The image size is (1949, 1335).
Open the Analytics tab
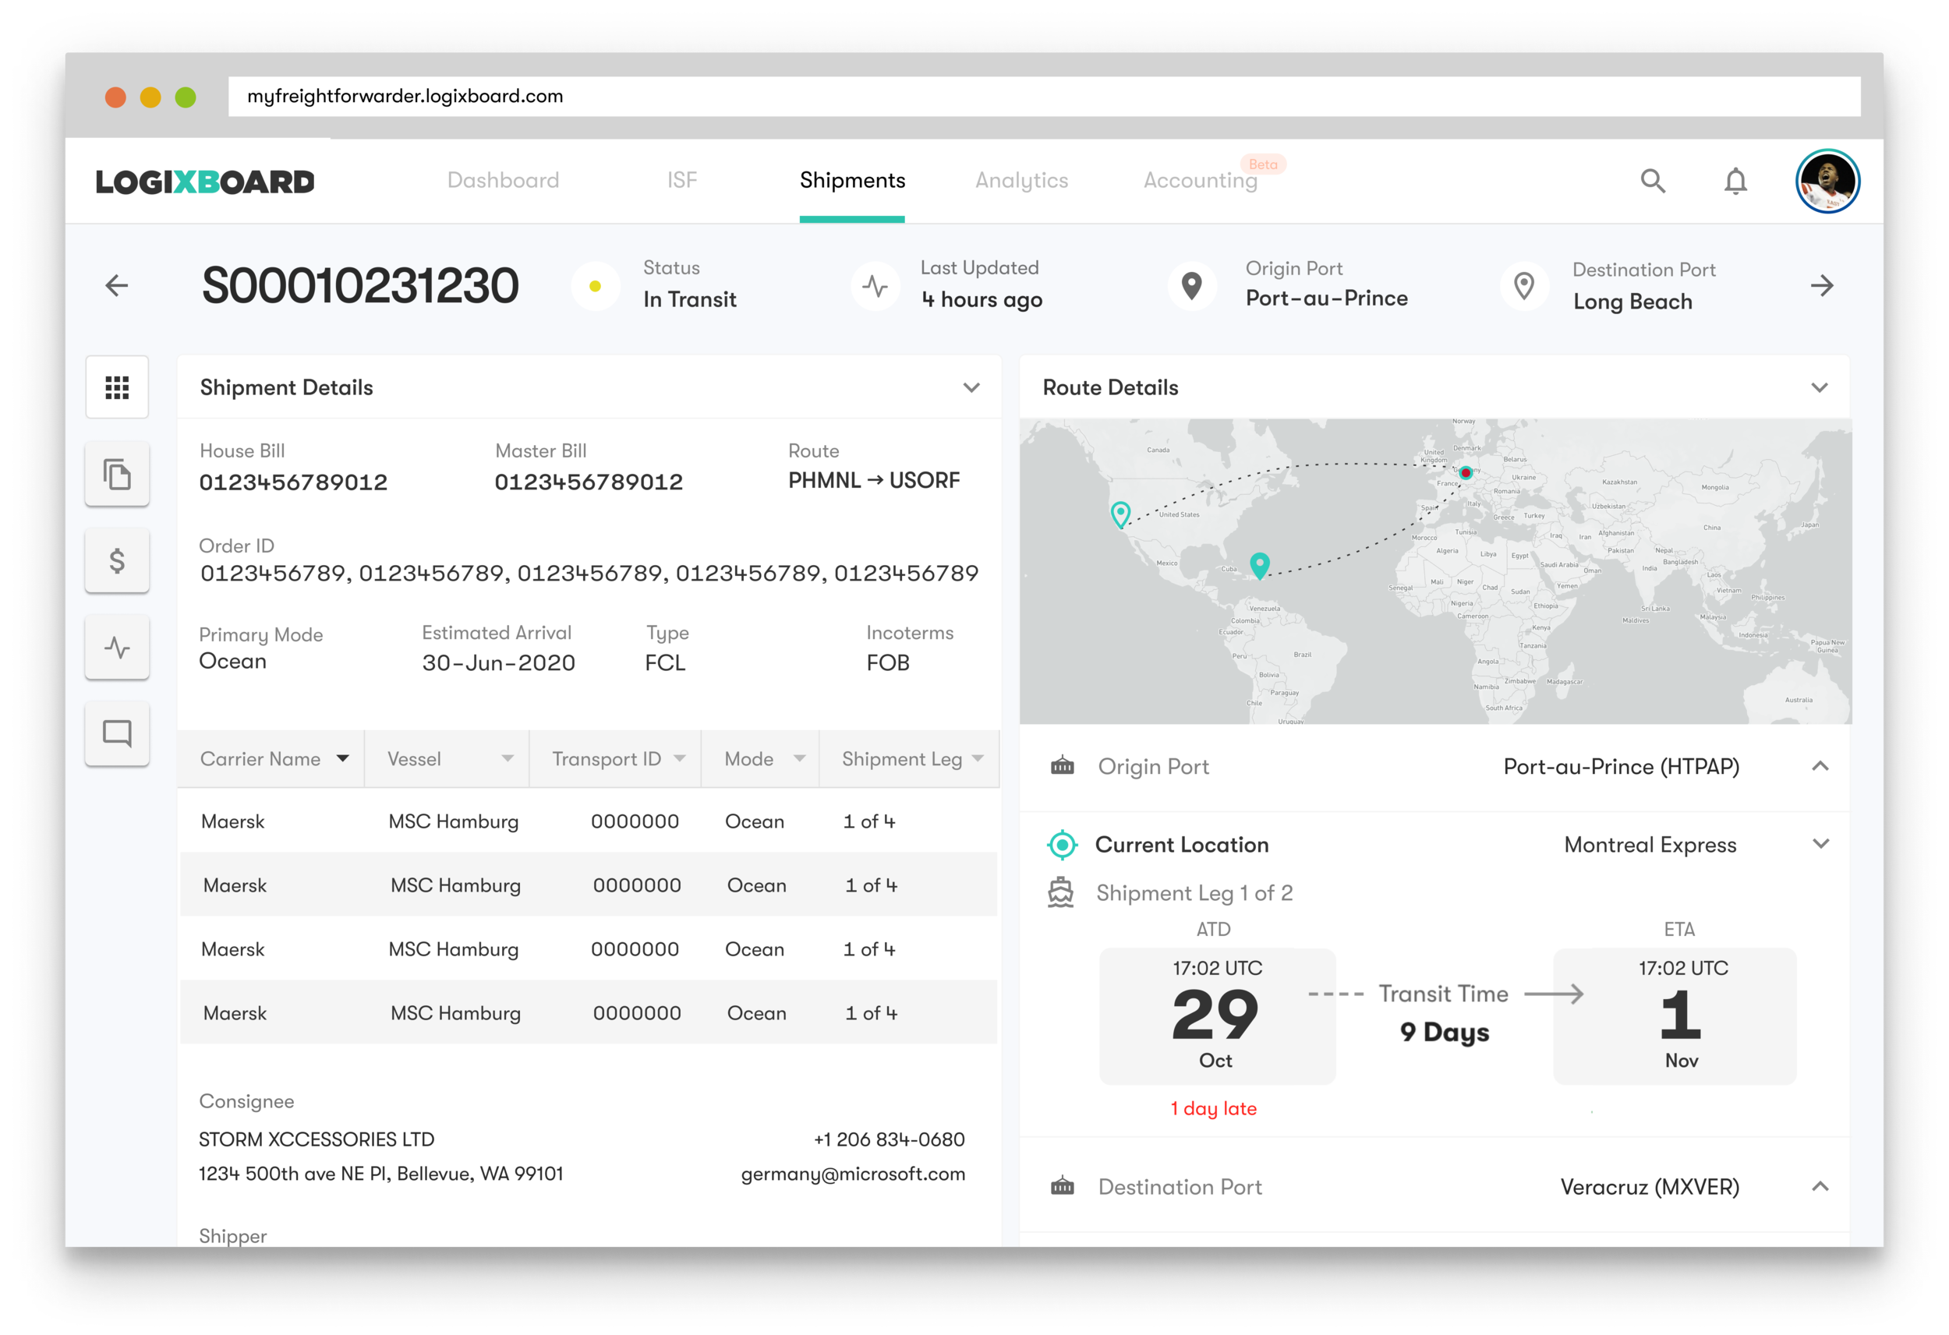(1021, 180)
